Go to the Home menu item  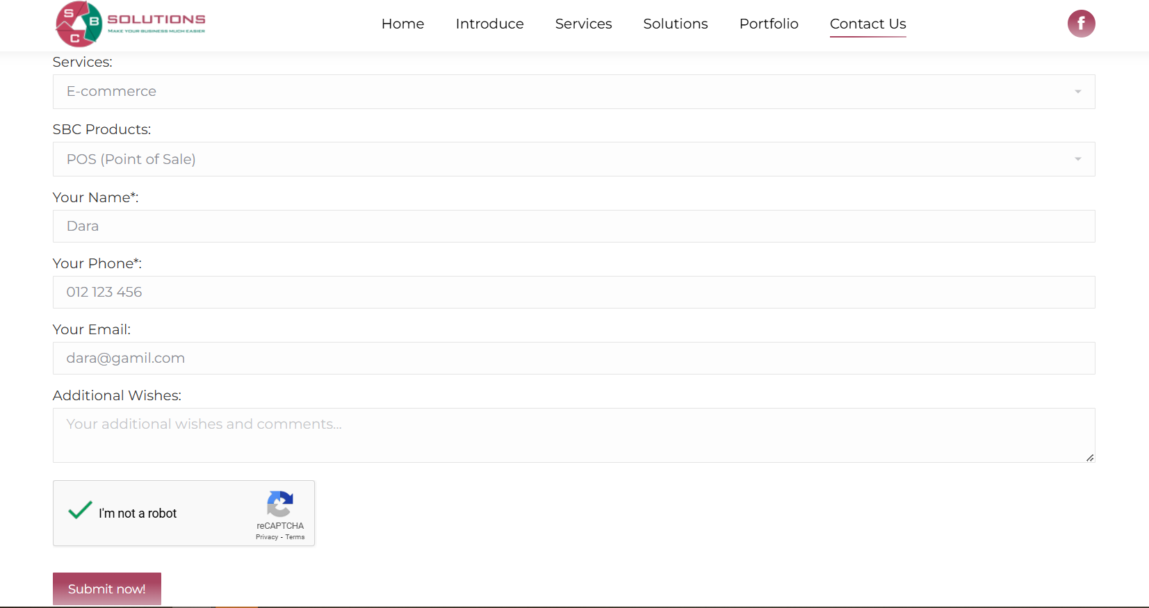(x=402, y=24)
